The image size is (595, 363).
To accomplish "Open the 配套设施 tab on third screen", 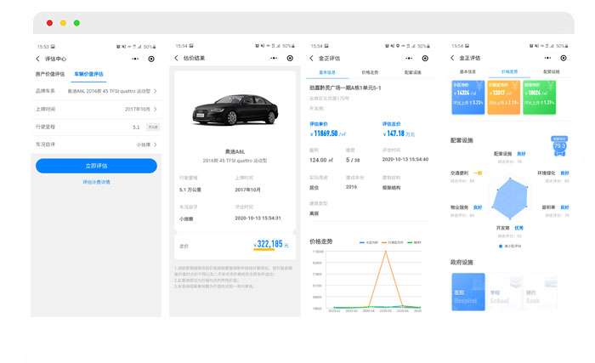I will pyautogui.click(x=413, y=72).
